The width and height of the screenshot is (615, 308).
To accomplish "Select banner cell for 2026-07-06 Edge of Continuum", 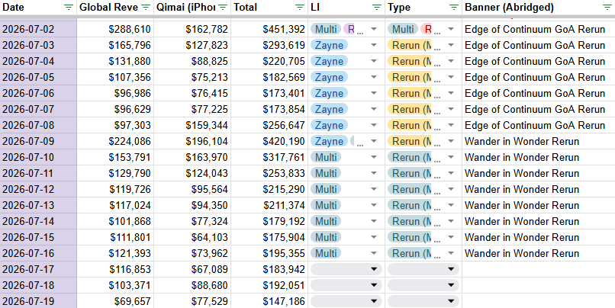I will point(539,93).
